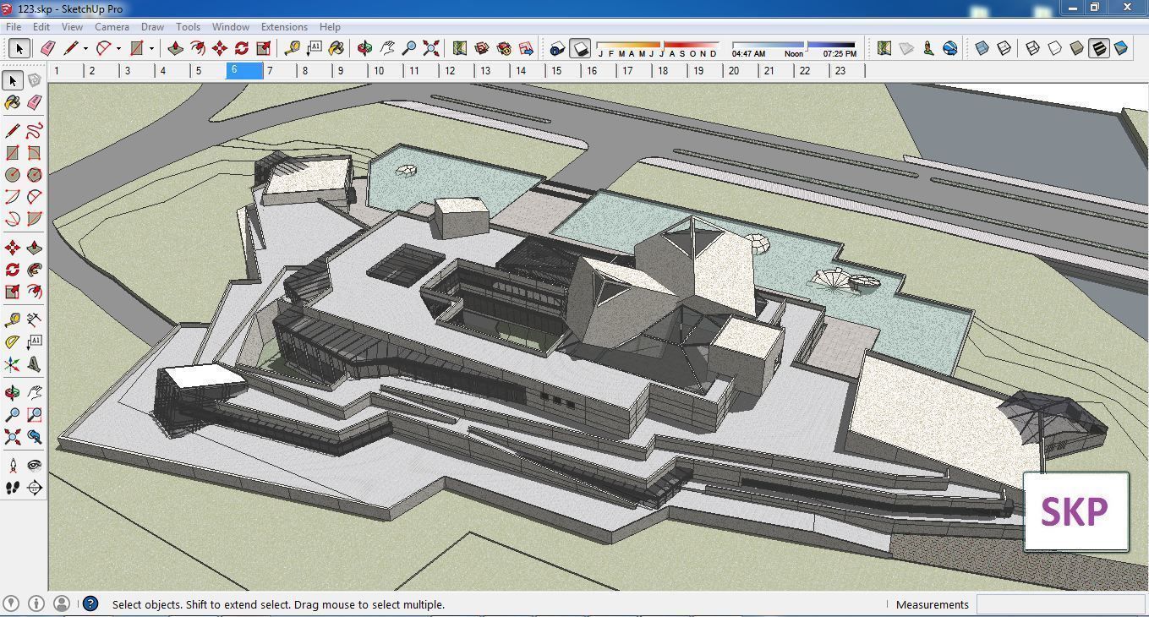Switch to scene tab 18
Screen dimensions: 1149x617
click(671, 71)
